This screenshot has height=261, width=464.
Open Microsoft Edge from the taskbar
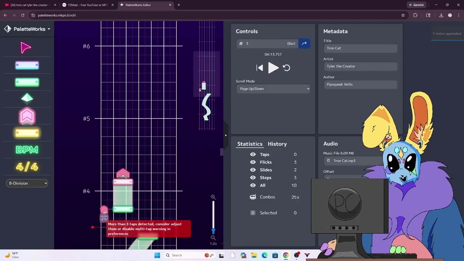pos(265,255)
